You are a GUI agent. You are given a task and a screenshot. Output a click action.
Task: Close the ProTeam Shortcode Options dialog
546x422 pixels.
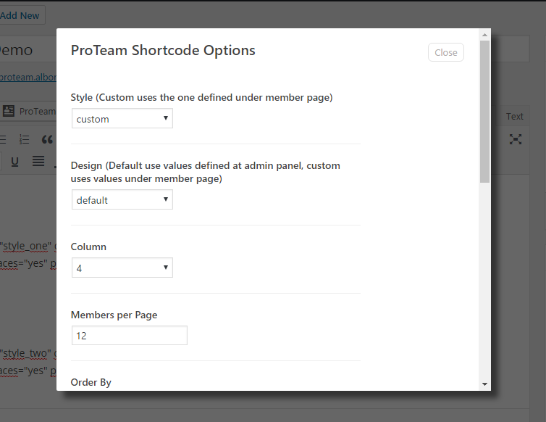click(446, 52)
